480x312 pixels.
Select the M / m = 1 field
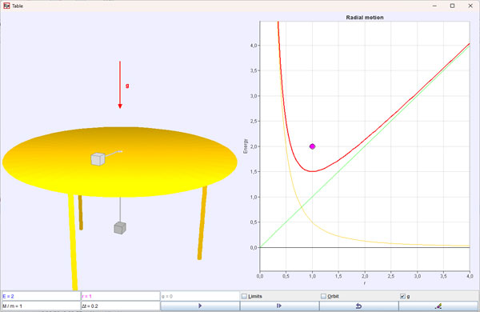(41, 306)
